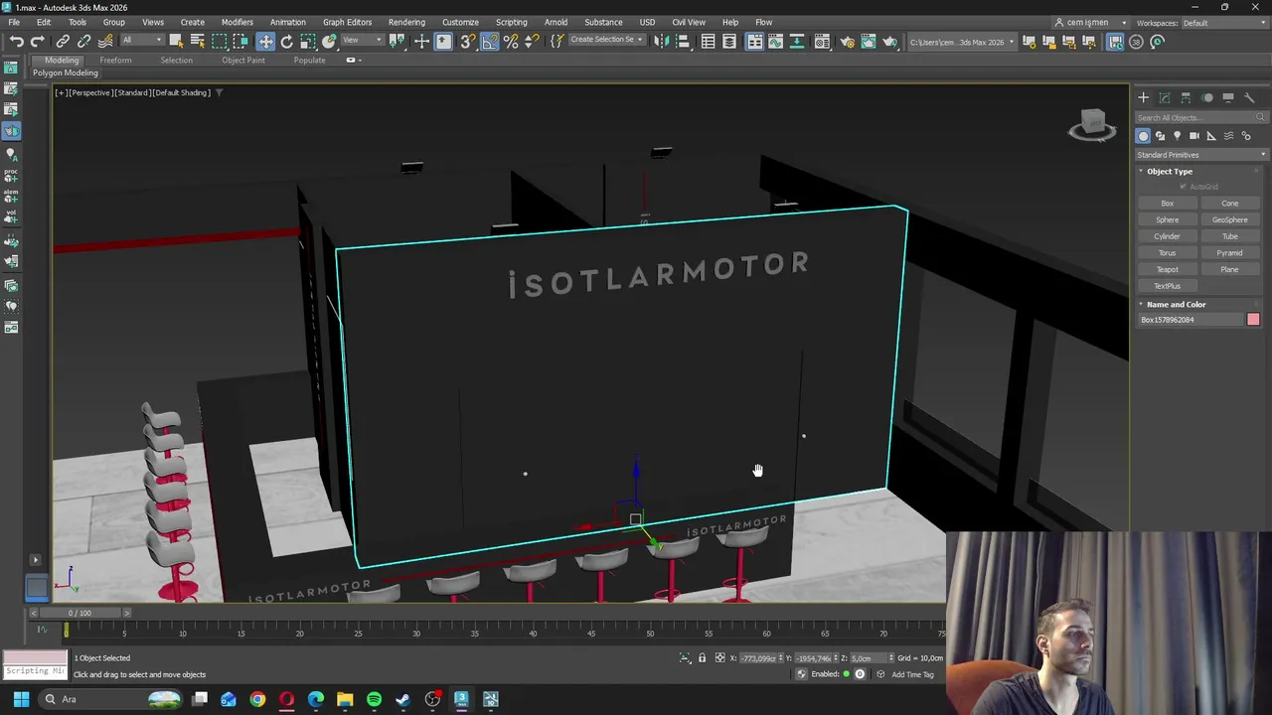Click the Search All Objects field
Screen dimensions: 1272x715
pyautogui.click(x=1201, y=118)
